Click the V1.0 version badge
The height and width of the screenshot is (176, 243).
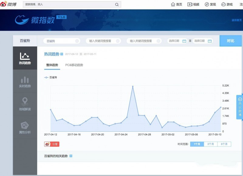[61, 17]
